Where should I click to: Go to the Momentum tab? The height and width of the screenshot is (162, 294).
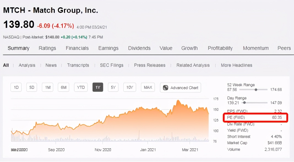tap(256, 48)
